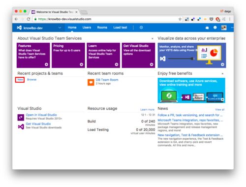Click the arrow on the Power BI banner
246x187 pixels.
pyautogui.click(x=222, y=64)
